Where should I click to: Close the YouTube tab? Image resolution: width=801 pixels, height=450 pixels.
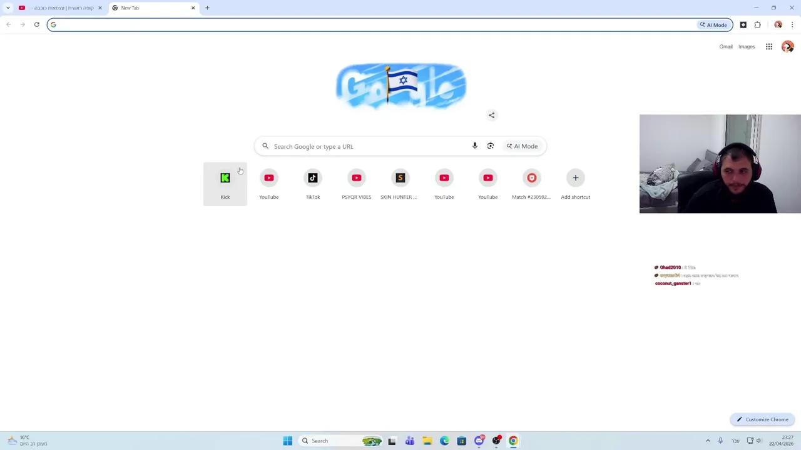[99, 8]
